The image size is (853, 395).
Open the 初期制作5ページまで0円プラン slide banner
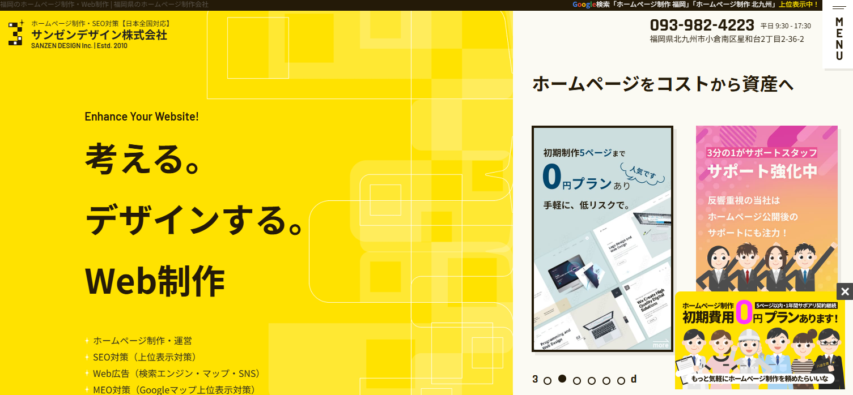tap(602, 238)
